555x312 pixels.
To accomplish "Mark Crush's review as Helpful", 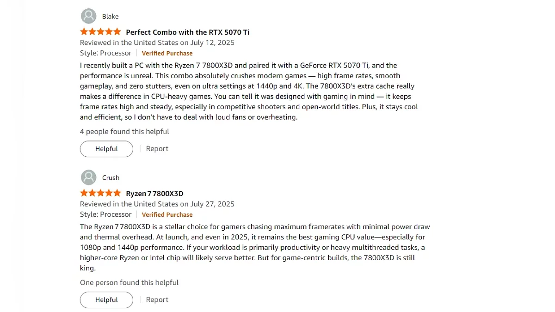I will 106,300.
